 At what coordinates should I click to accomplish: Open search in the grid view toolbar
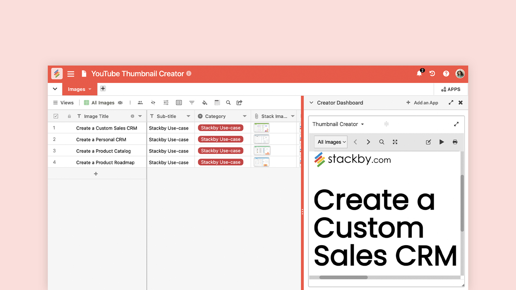click(228, 103)
